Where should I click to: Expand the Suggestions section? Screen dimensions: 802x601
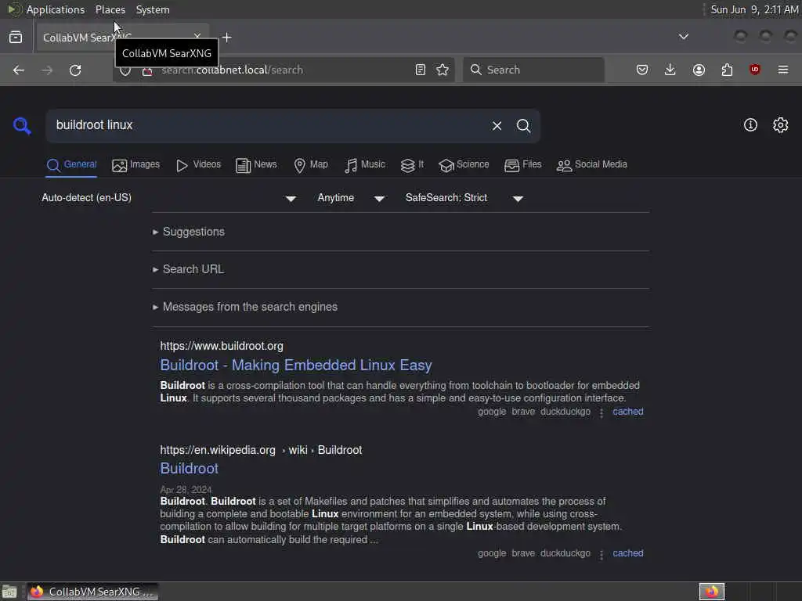[189, 232]
